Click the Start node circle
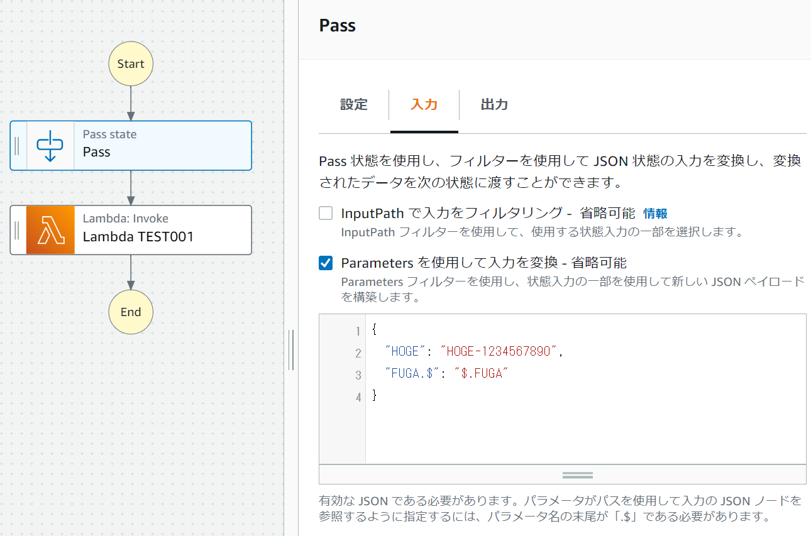The height and width of the screenshot is (536, 811). pos(130,63)
